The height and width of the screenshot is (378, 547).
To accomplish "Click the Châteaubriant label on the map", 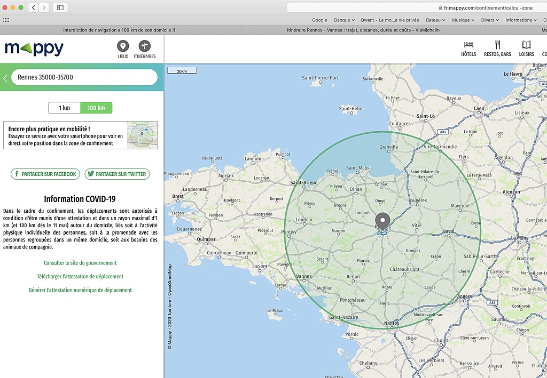I will pyautogui.click(x=405, y=269).
